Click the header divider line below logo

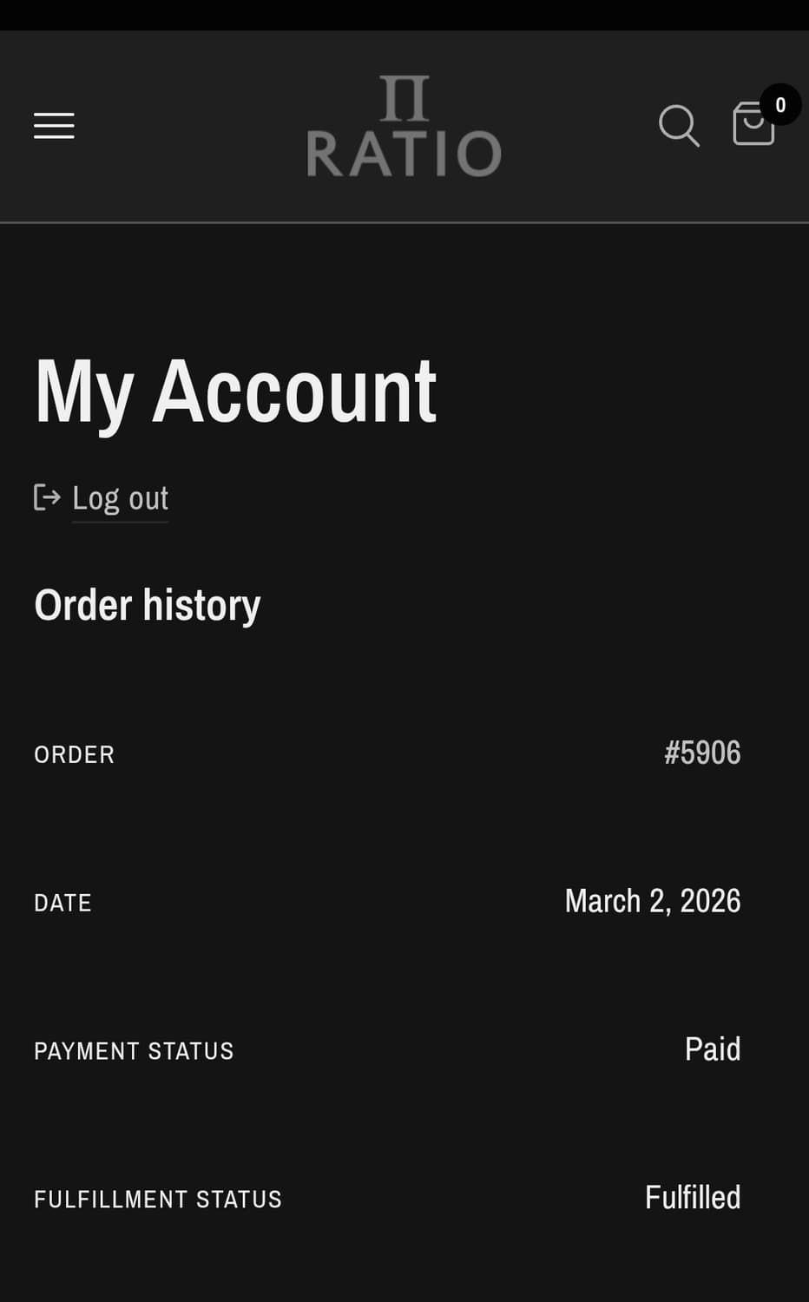[404, 222]
